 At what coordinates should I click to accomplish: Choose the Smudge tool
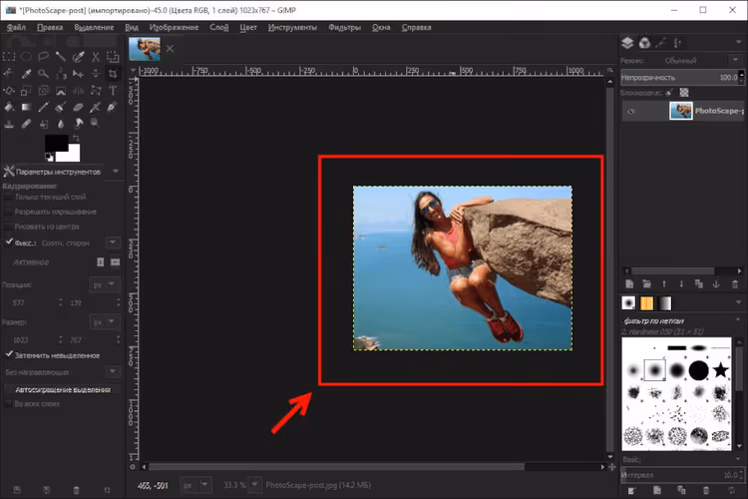tap(78, 124)
